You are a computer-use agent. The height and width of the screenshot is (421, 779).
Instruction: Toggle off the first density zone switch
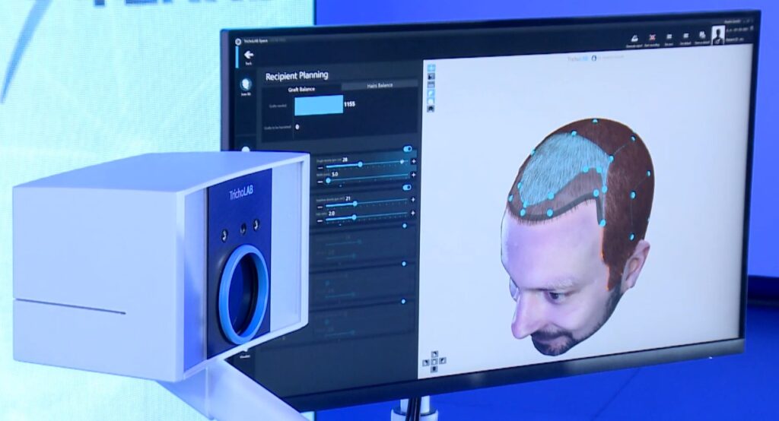408,150
